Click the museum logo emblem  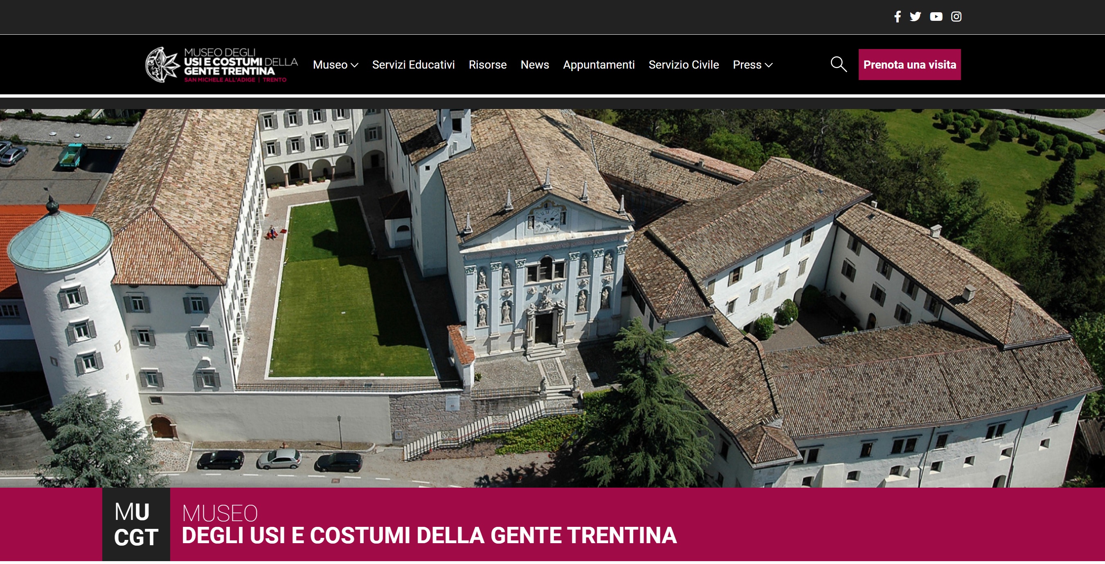pos(162,65)
